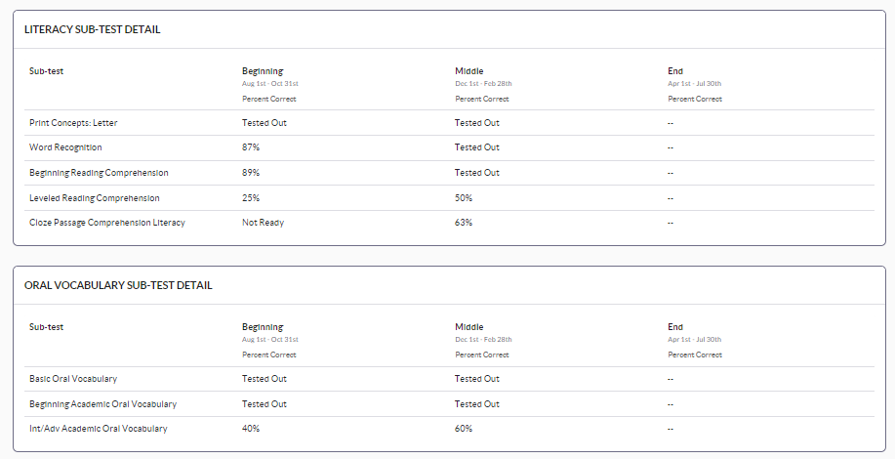Click the 89% Beginning Reading Comprehension score
This screenshot has width=895, height=459.
(251, 173)
